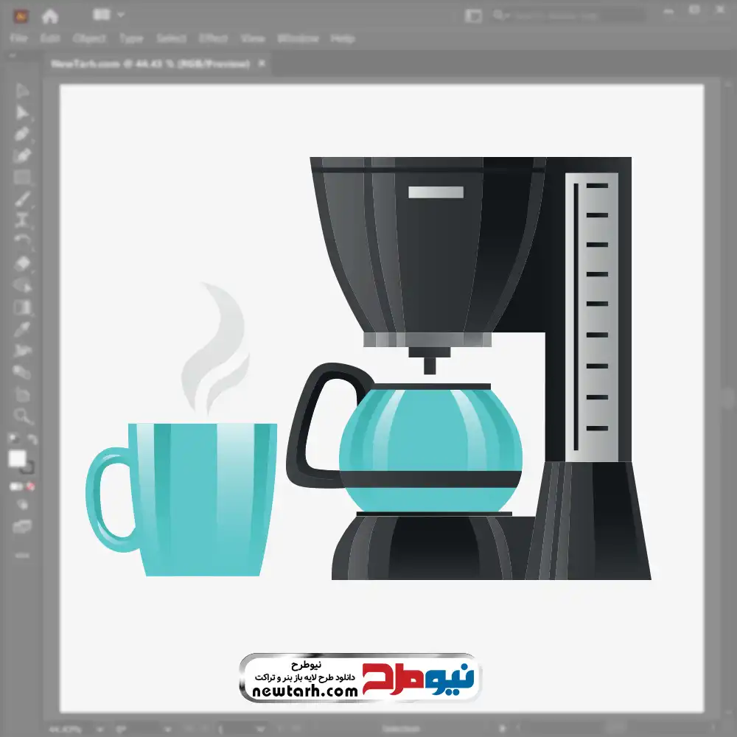Swap fill and stroke colors

32,440
